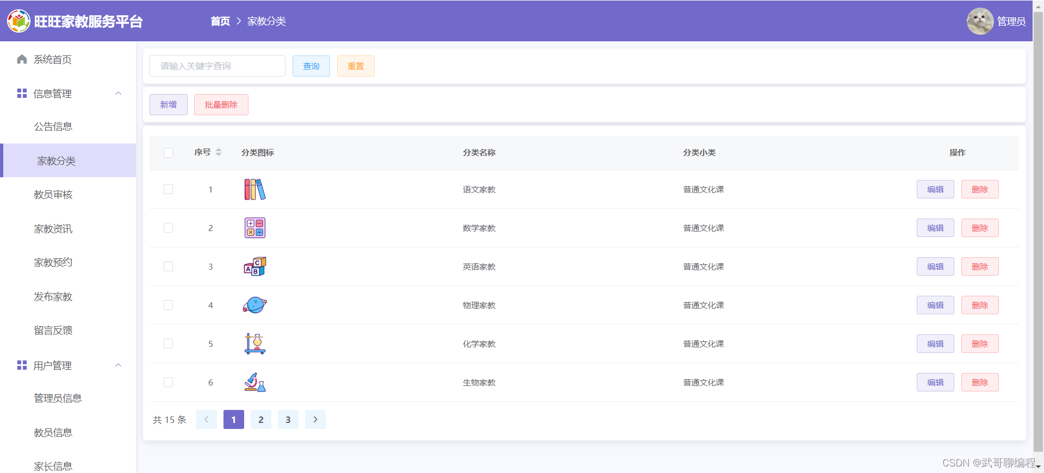
Task: Click the 新增 add button
Action: pos(169,104)
